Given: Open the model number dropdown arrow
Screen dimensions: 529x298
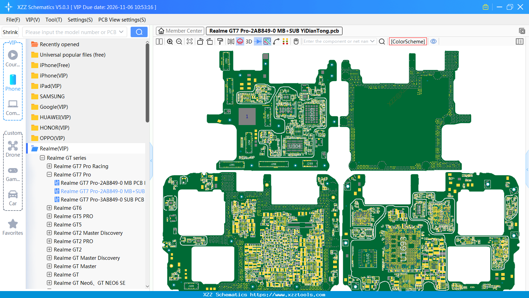Looking at the screenshot, I should tap(121, 32).
